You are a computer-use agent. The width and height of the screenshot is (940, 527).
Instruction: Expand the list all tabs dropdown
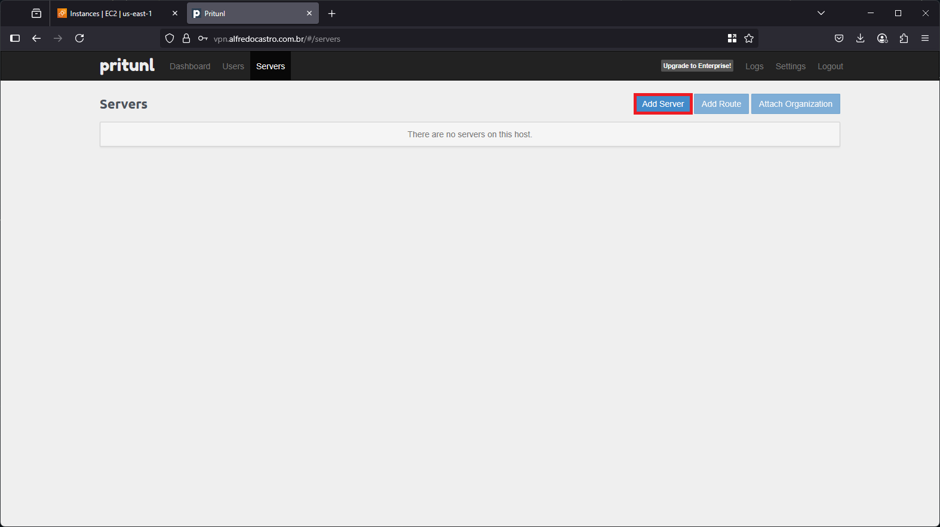click(x=821, y=13)
